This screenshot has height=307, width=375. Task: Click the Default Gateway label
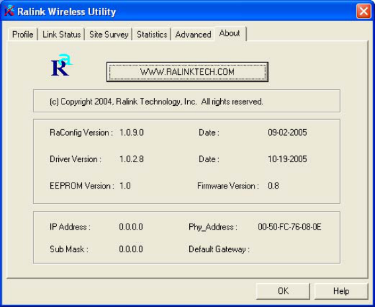click(219, 249)
